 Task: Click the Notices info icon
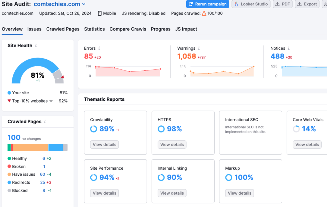tap(289, 48)
